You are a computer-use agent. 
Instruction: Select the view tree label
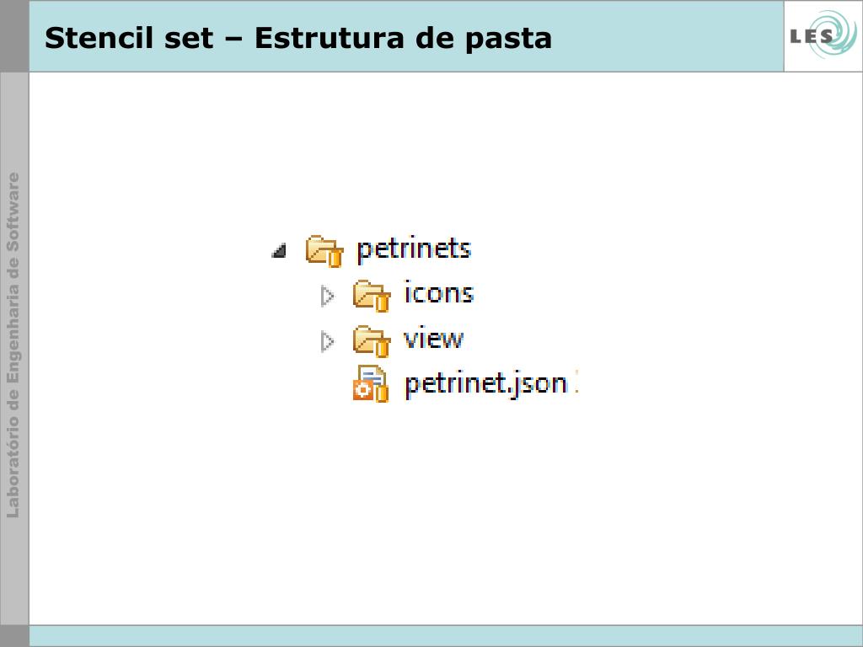(434, 337)
